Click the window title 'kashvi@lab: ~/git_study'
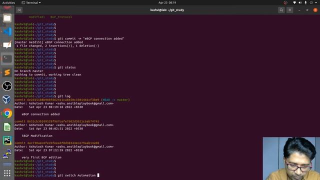 tap(167, 10)
